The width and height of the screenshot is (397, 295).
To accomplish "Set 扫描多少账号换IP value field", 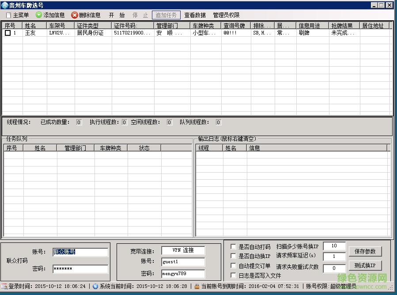I will click(x=334, y=246).
